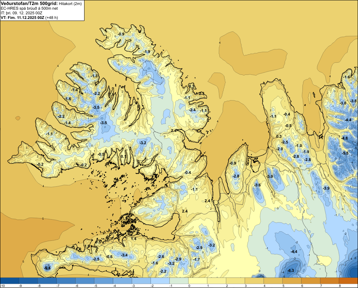Click the legend color segment between -10 and -9
The width and height of the screenshot is (358, 288).
click(10, 280)
